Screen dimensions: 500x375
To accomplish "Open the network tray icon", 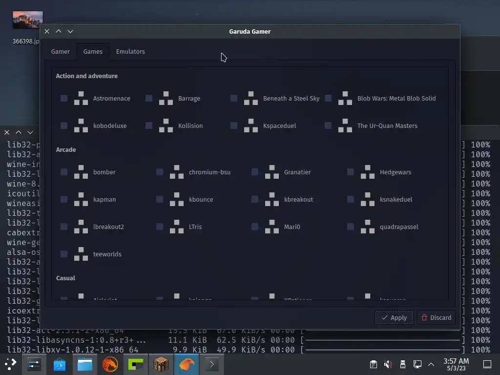I will 417,364.
